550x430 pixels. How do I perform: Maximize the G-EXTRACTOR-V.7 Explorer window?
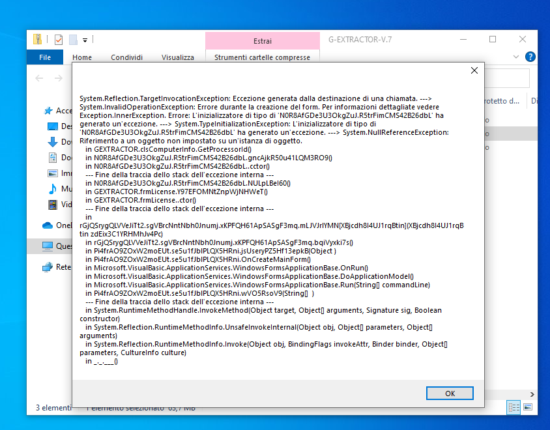(493, 39)
